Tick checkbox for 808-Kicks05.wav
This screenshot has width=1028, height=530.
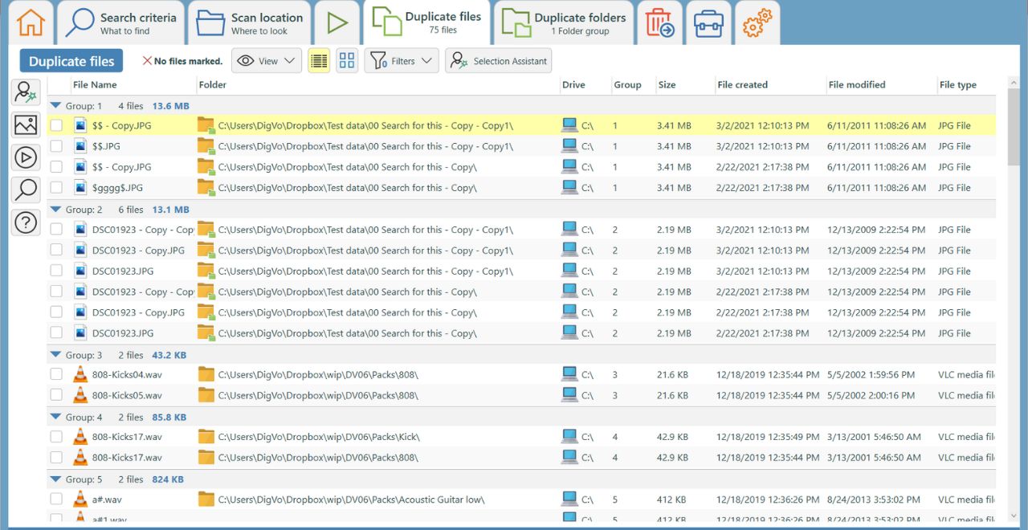click(56, 395)
